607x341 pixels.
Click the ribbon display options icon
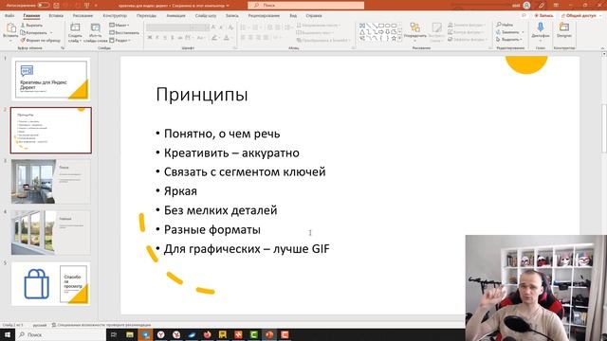556,6
